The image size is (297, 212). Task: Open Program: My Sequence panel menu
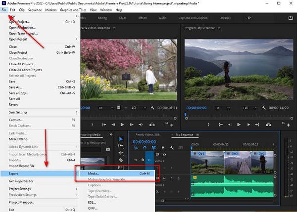[219, 28]
